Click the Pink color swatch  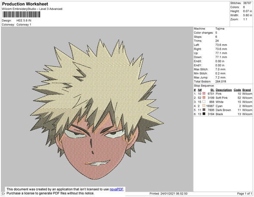tap(204, 93)
